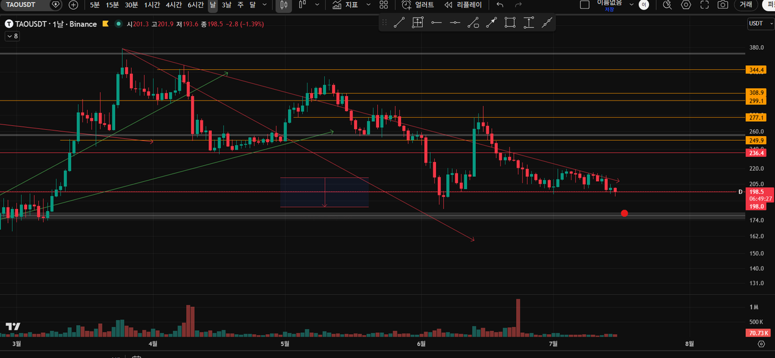The height and width of the screenshot is (358, 775).
Task: Open the 이름없음 layout name menu
Action: [609, 5]
